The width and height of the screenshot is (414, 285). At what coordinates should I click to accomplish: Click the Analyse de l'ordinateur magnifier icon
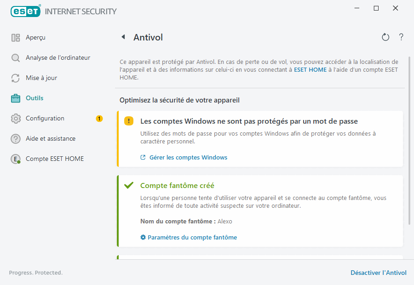pos(16,58)
